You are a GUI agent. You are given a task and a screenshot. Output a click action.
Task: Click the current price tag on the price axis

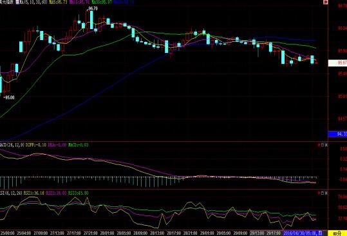(x=337, y=63)
